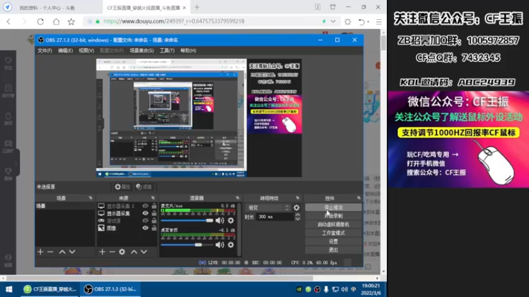Click the browser address bar URL
Viewport: 529px width, 297px height.
coord(174,21)
